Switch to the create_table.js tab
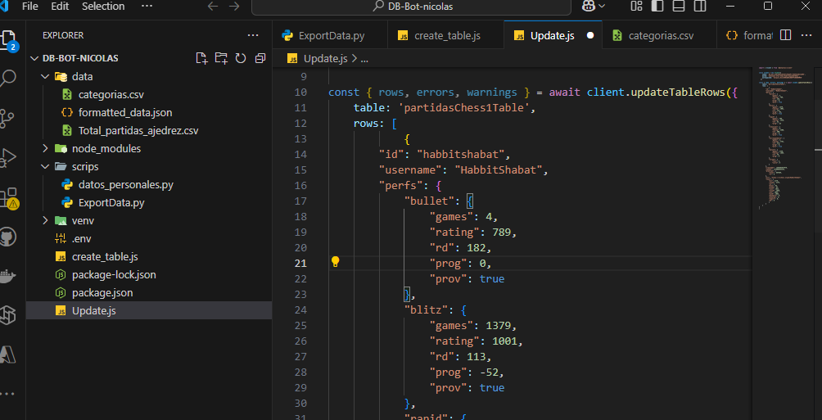 pos(447,35)
